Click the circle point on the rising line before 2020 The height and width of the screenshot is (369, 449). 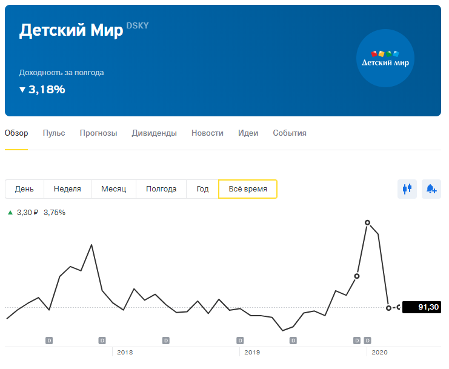point(357,276)
